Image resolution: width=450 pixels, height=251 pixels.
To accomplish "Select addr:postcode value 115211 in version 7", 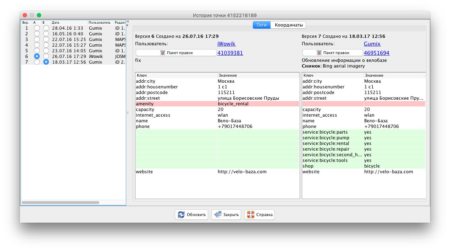I will (394, 93).
